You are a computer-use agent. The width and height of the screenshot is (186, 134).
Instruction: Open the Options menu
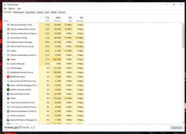pyautogui.click(x=12, y=9)
